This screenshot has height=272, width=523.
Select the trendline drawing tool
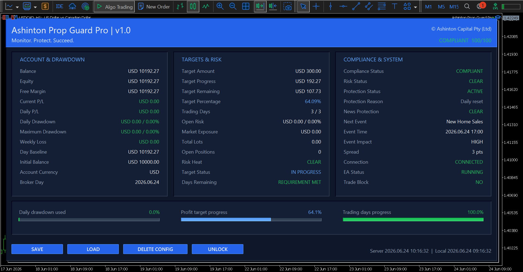(x=356, y=6)
